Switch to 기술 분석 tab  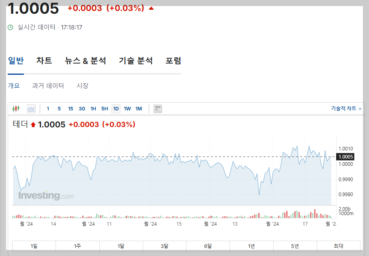[x=136, y=61]
